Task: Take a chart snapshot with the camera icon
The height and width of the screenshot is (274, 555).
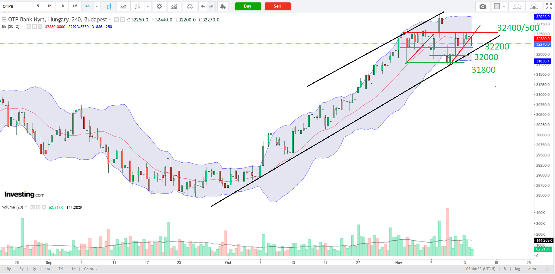Action: click(483, 6)
